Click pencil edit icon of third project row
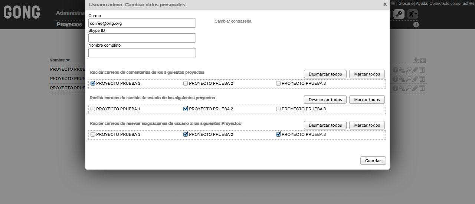475x204 pixels. click(x=415, y=88)
